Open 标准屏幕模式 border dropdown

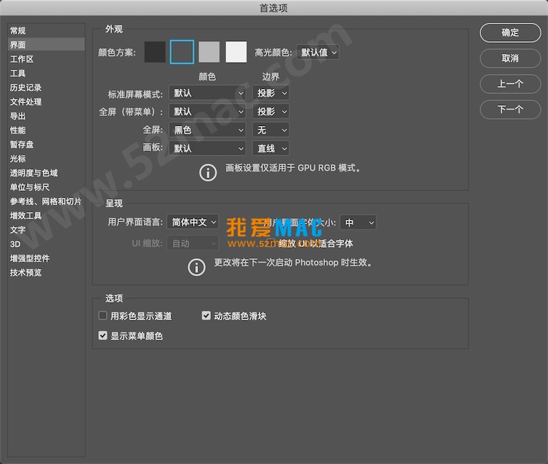coord(271,93)
